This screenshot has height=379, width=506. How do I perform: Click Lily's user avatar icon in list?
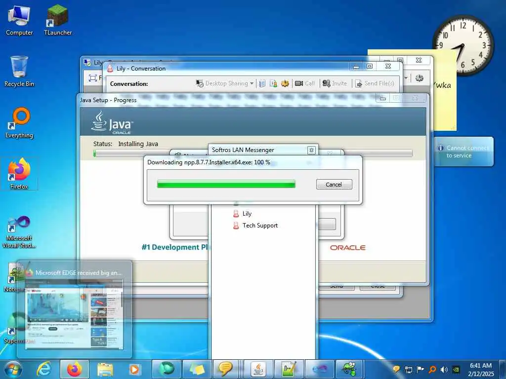click(236, 213)
